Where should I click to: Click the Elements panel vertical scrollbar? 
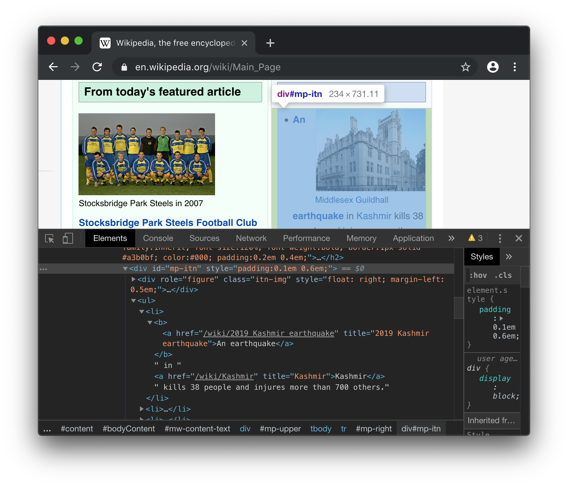(459, 308)
